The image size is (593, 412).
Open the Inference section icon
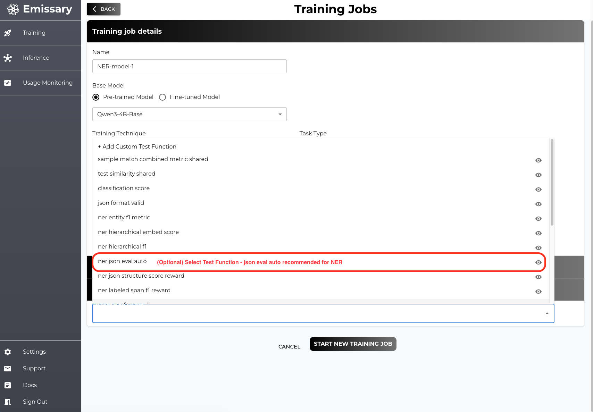pyautogui.click(x=8, y=58)
